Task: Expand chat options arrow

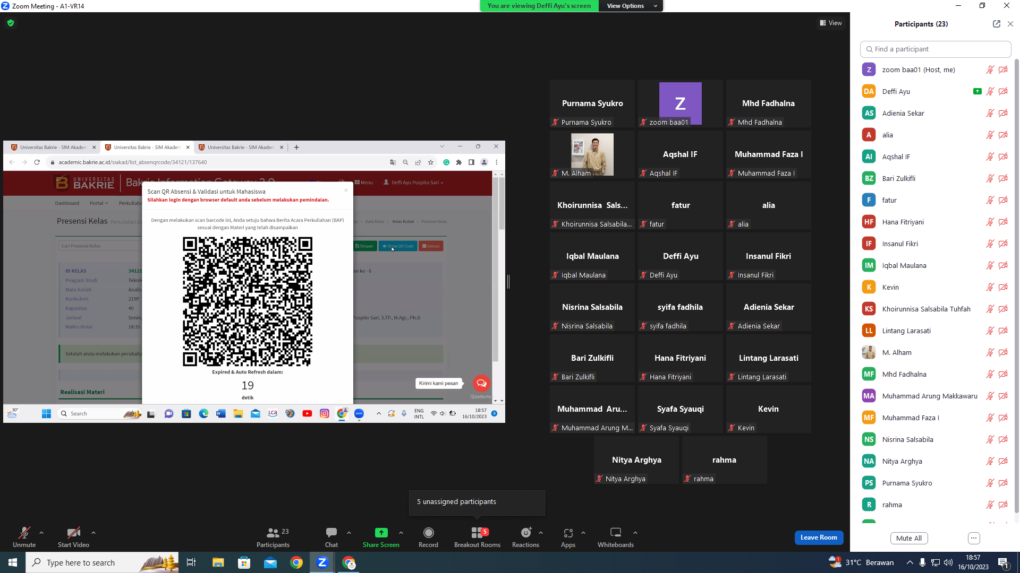Action: (349, 533)
